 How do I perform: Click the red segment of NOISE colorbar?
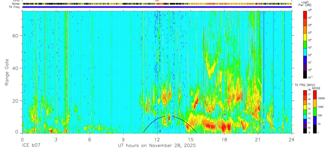tap(315, 95)
